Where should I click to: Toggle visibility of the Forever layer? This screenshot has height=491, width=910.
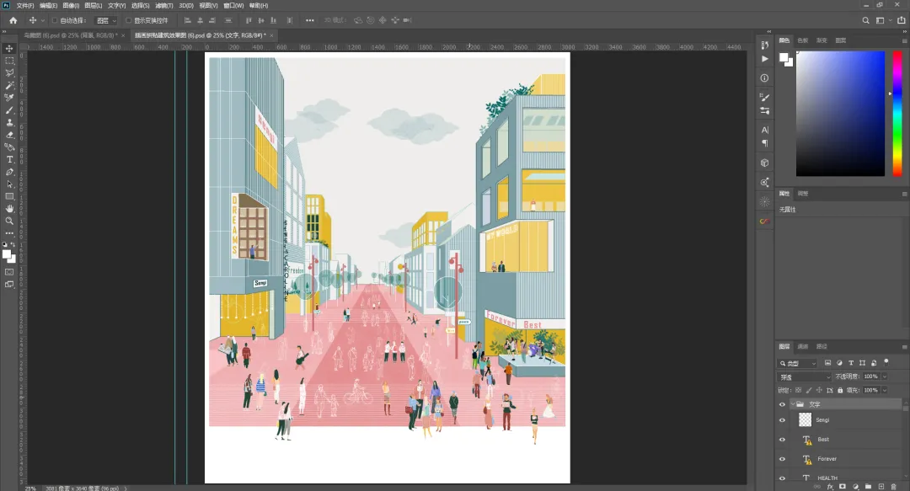point(783,459)
